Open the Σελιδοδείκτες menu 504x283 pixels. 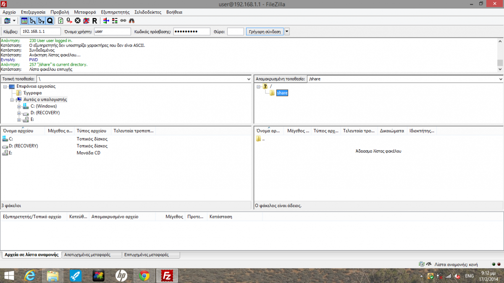(148, 12)
